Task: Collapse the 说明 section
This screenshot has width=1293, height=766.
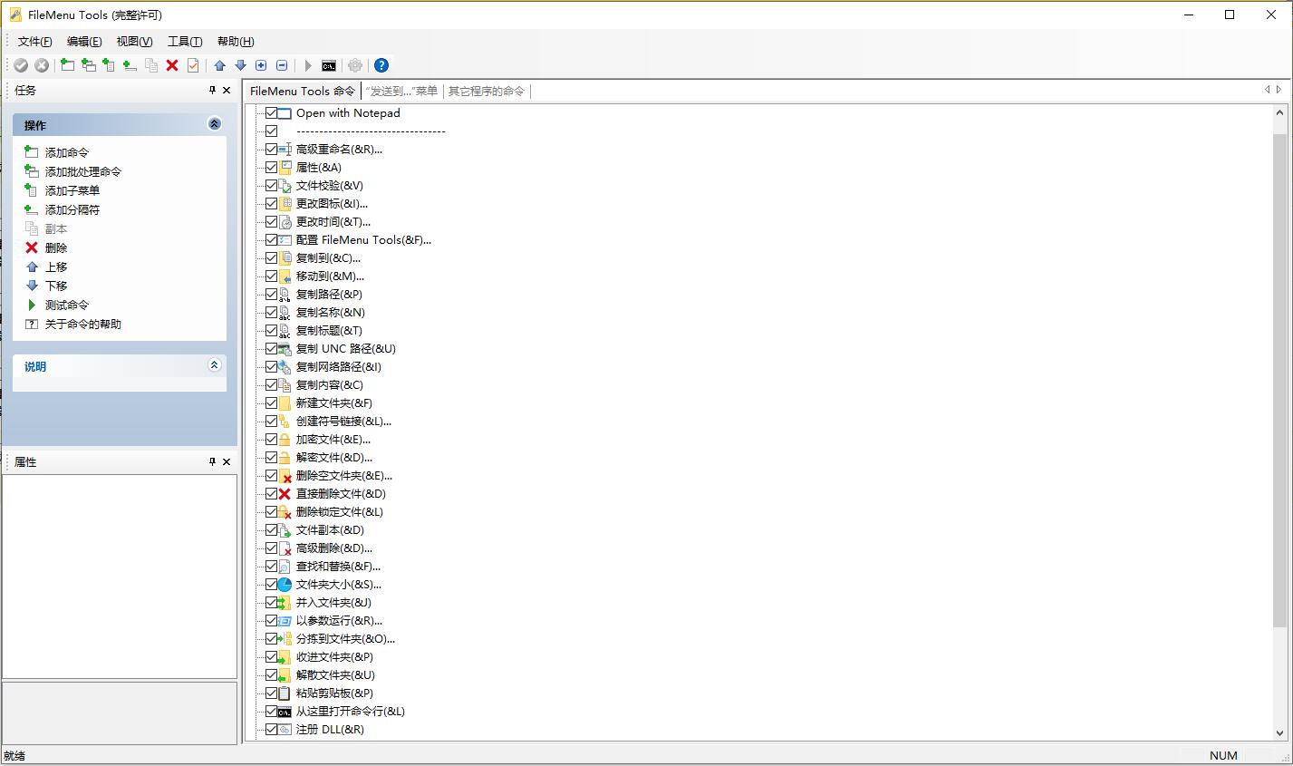Action: pos(215,365)
